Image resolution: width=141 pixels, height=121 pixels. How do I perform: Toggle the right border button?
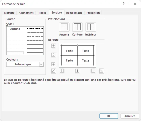coord(93,71)
